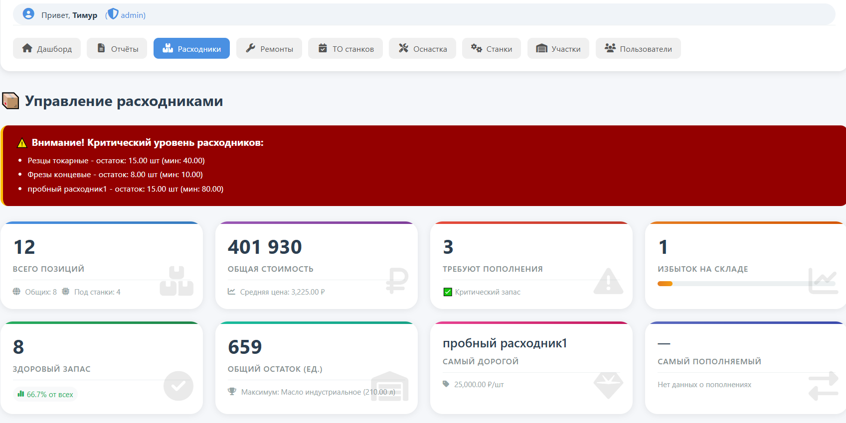Screen dimensions: 846x423
Task: Click the checkmark icon on Здоровый запас card
Action: coord(178,386)
